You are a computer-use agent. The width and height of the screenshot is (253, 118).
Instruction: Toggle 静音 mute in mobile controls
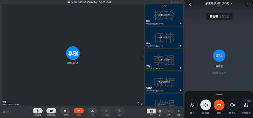click(x=192, y=105)
